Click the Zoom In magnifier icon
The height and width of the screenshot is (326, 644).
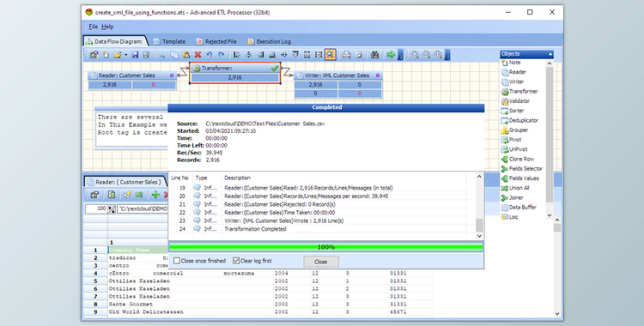(x=415, y=55)
